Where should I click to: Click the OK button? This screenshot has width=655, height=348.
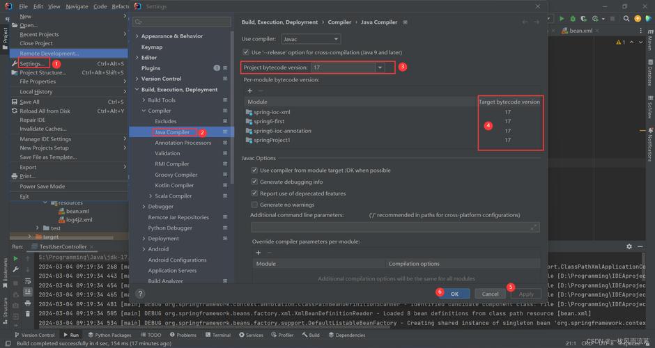(454, 294)
